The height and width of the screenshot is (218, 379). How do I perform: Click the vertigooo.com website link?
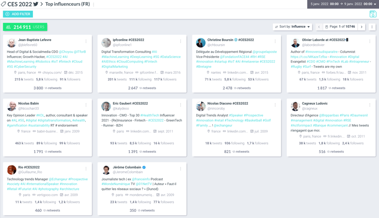coord(47,195)
